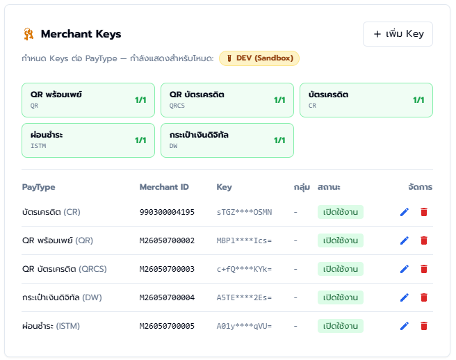The width and height of the screenshot is (456, 360).
Task: Click the เพิ่ม Key button
Action: coord(398,34)
